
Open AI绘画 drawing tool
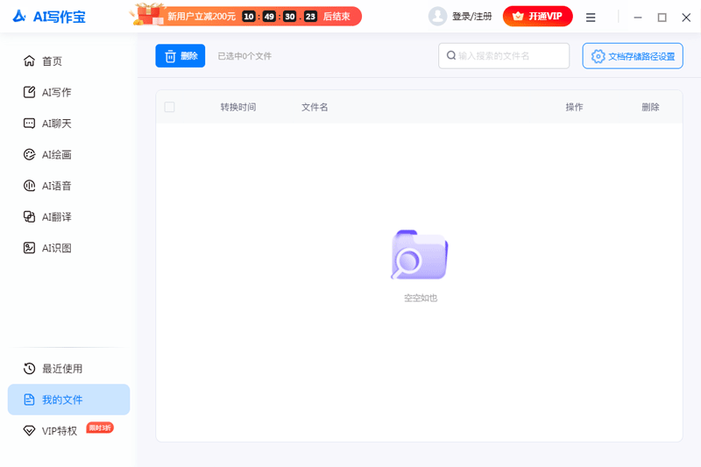pyautogui.click(x=47, y=154)
